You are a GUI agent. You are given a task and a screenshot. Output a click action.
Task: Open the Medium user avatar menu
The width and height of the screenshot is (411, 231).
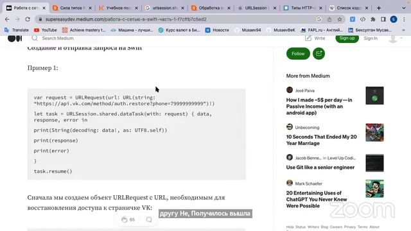tap(393, 38)
